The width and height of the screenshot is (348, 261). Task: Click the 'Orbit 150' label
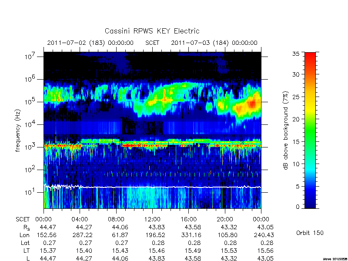tap(310, 233)
